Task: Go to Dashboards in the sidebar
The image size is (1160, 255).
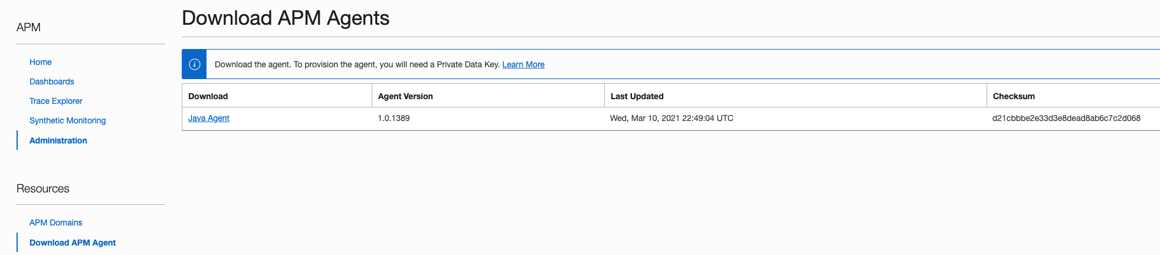Action: pyautogui.click(x=52, y=81)
